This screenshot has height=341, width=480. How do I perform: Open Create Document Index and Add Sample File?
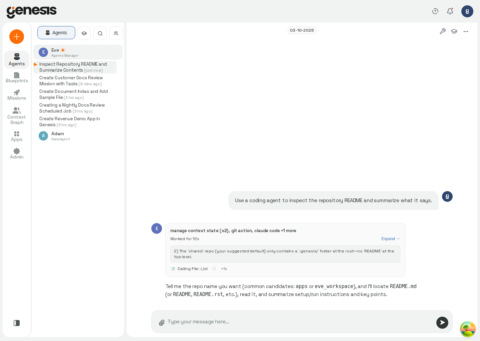click(x=75, y=94)
